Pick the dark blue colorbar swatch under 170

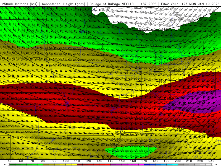pyautogui.click(x=147, y=165)
